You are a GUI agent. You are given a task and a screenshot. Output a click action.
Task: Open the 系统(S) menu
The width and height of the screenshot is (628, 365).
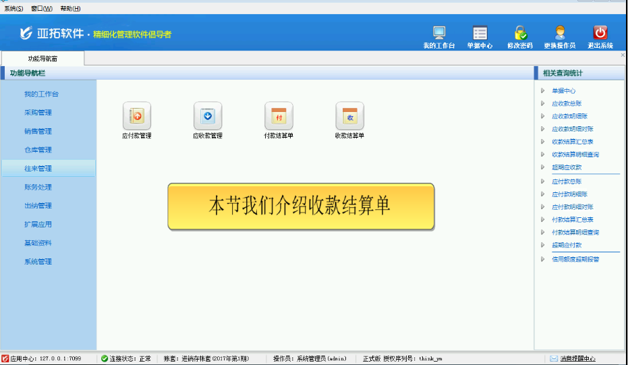coord(13,9)
